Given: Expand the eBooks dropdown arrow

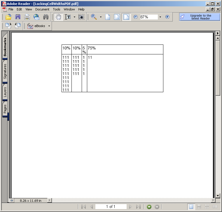Looking at the screenshot, I should coord(49,26).
